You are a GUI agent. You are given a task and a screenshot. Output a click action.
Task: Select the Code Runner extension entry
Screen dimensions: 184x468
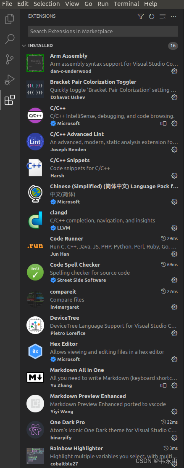tap(102, 246)
